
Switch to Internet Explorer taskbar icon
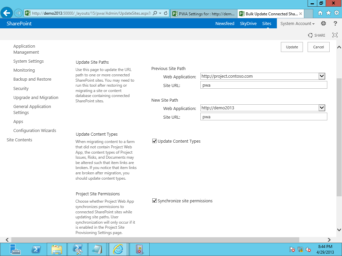[x=118, y=249]
